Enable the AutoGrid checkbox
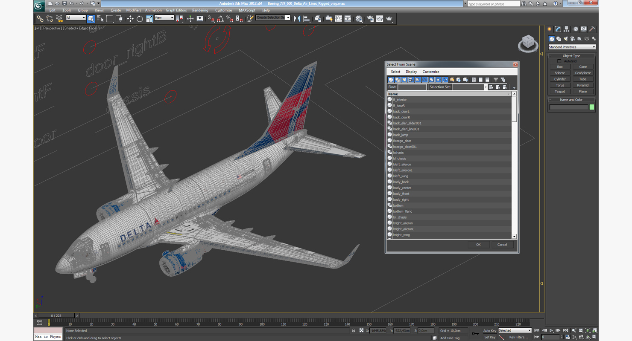632x341 pixels. [559, 61]
